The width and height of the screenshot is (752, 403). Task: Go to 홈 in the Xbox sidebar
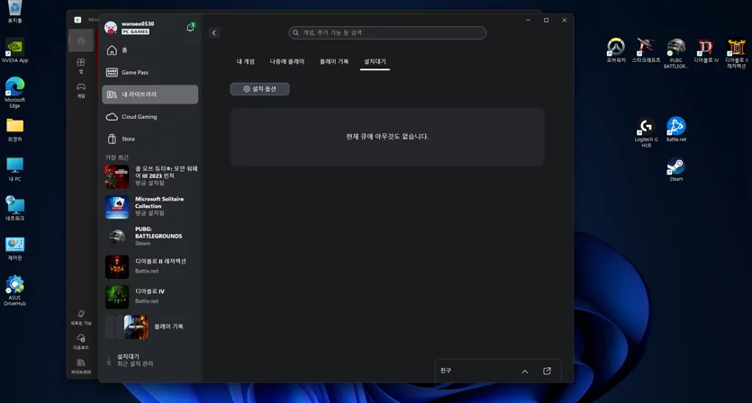click(149, 50)
